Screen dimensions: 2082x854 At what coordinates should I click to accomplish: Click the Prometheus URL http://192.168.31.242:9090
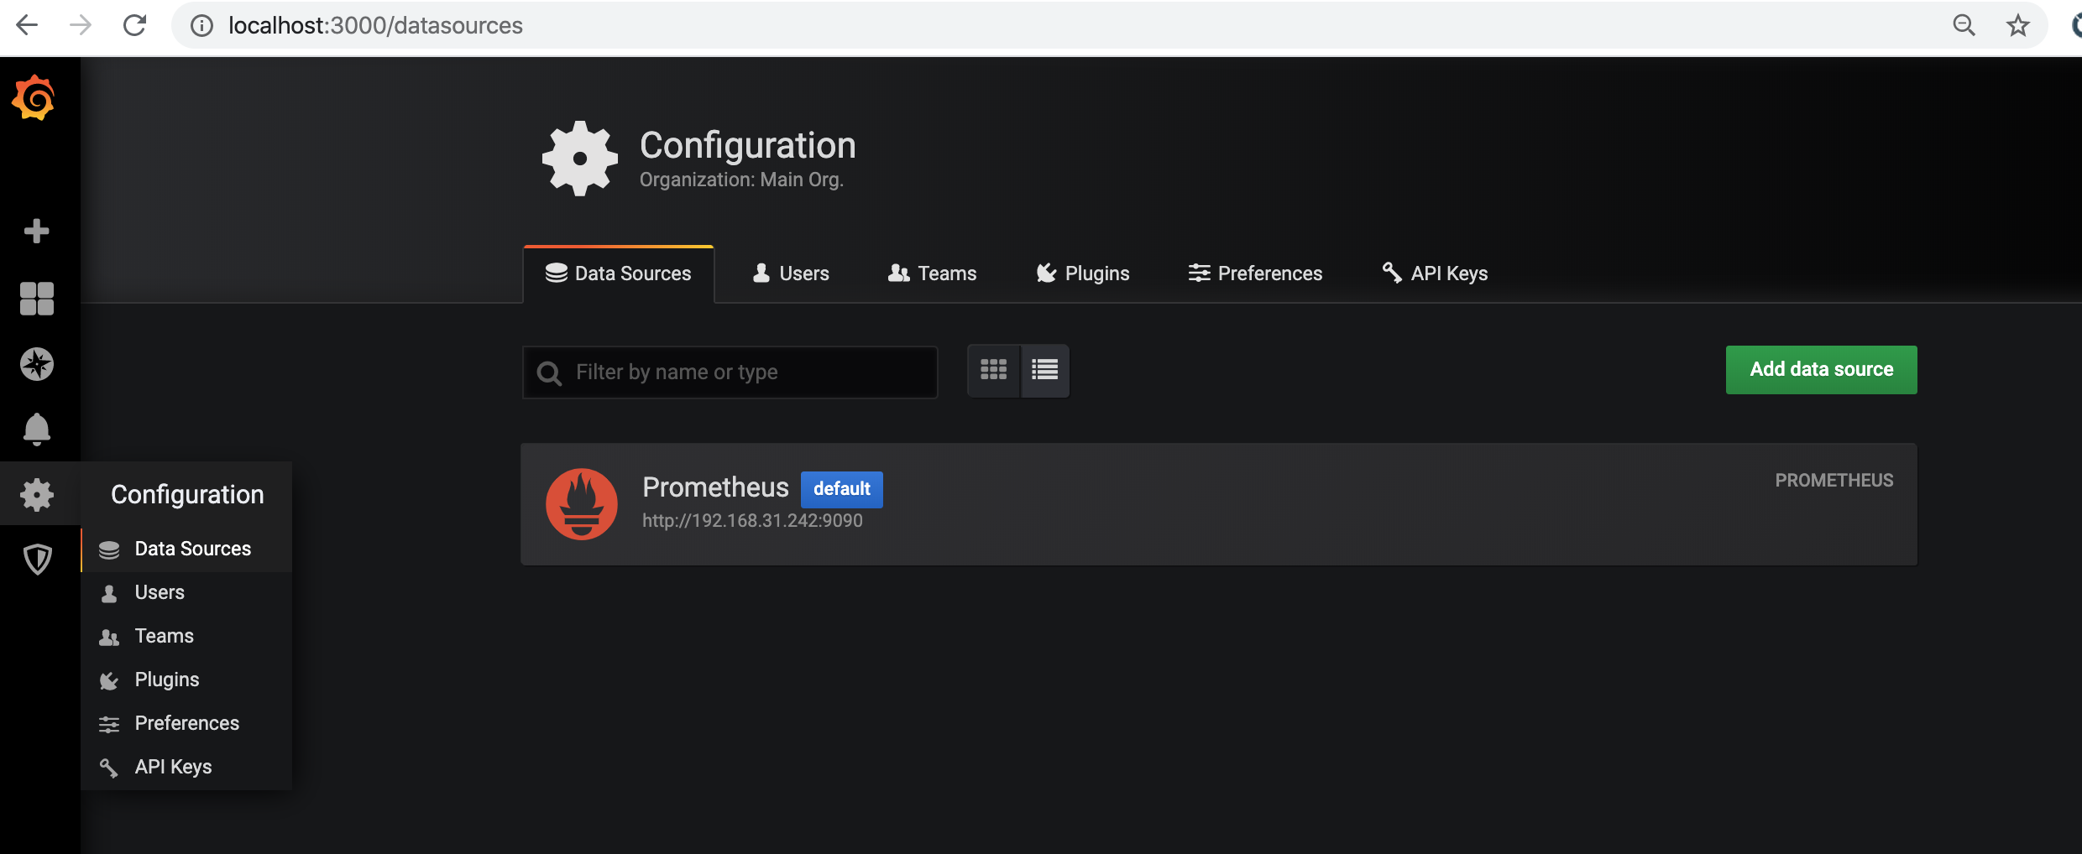[x=752, y=521]
